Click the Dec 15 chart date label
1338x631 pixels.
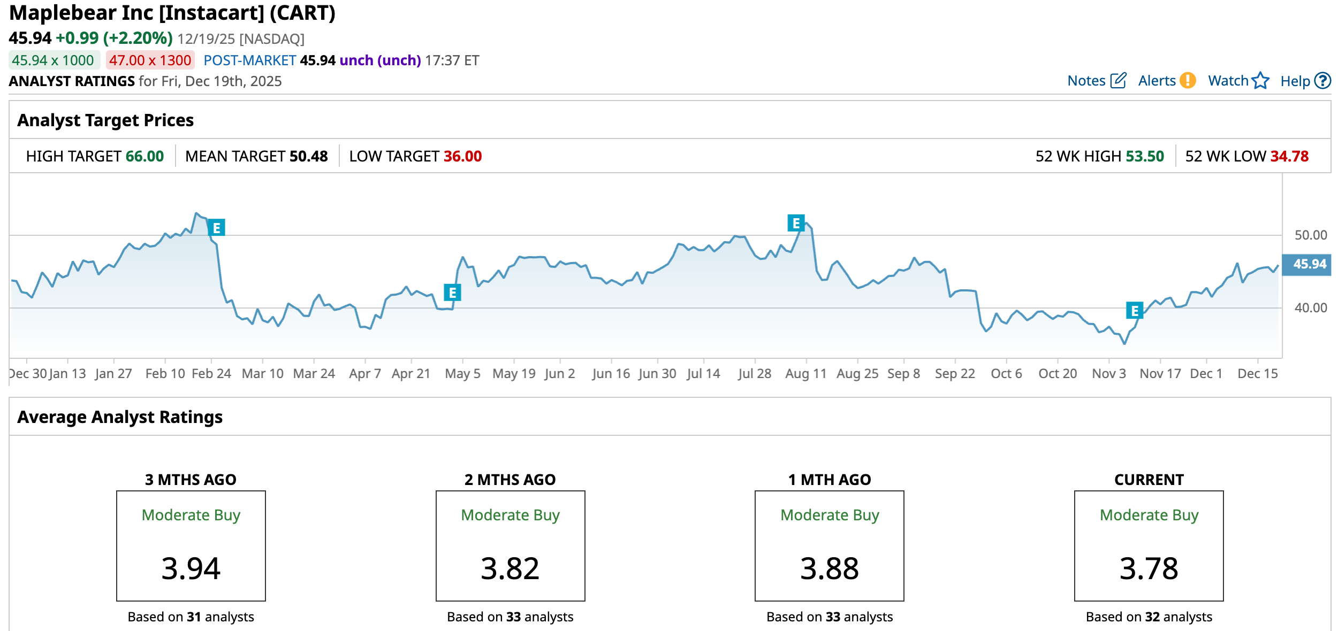[x=1257, y=373]
